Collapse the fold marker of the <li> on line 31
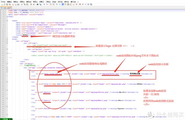This screenshot has height=120, width=185. (x=7, y=72)
